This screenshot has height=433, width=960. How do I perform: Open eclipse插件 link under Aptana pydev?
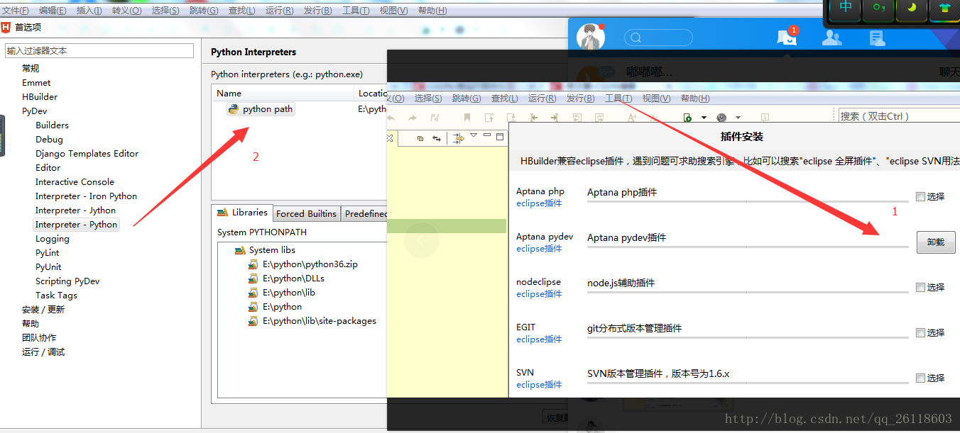pyautogui.click(x=539, y=249)
